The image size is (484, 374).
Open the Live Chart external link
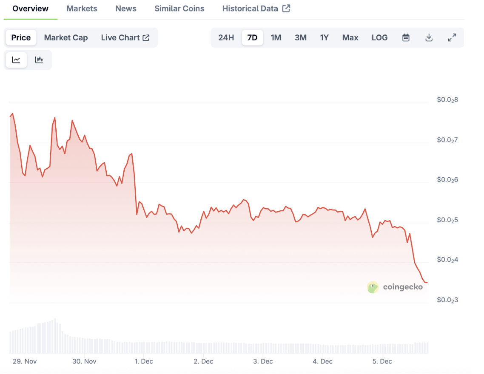pos(125,38)
